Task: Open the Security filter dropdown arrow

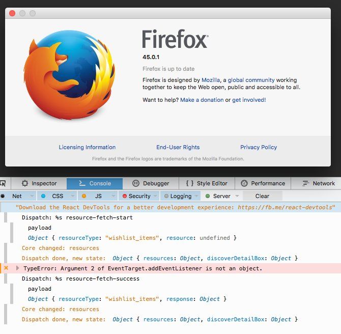Action: [x=155, y=196]
